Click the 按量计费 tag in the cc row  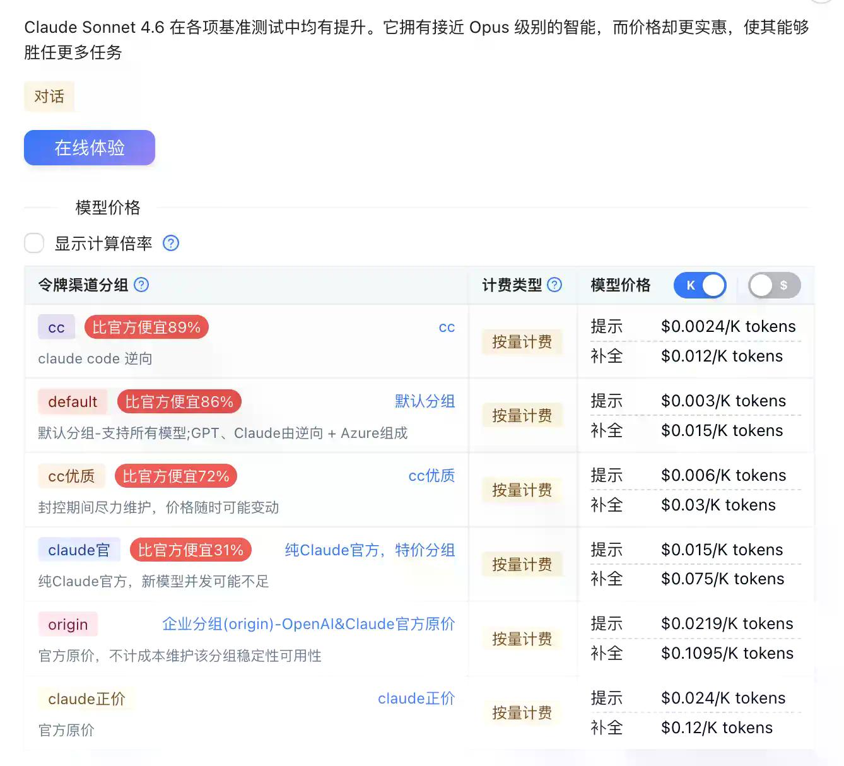[522, 341]
